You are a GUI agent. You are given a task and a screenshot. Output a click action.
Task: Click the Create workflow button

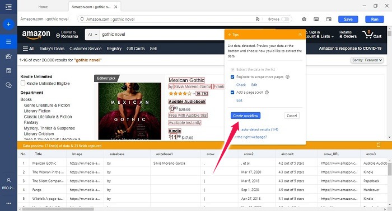pos(245,116)
